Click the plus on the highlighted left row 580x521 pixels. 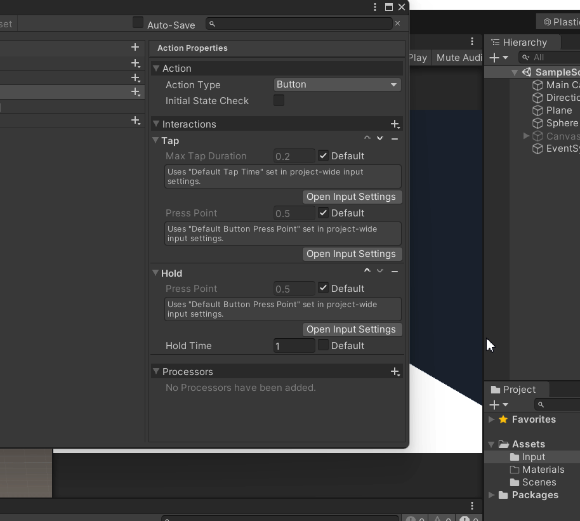pyautogui.click(x=136, y=92)
